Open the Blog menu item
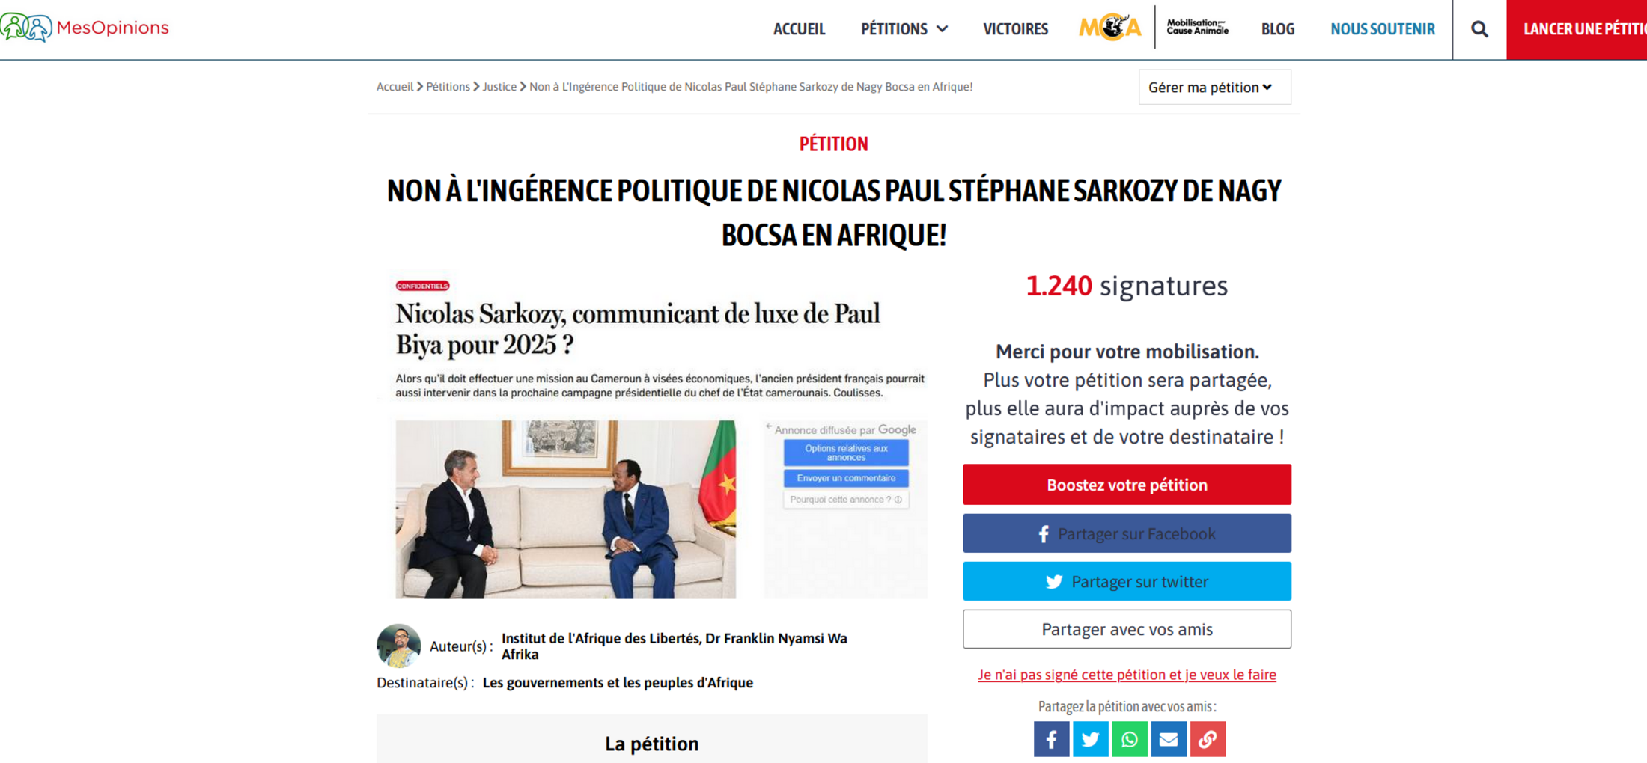The height and width of the screenshot is (763, 1647). pos(1277,29)
